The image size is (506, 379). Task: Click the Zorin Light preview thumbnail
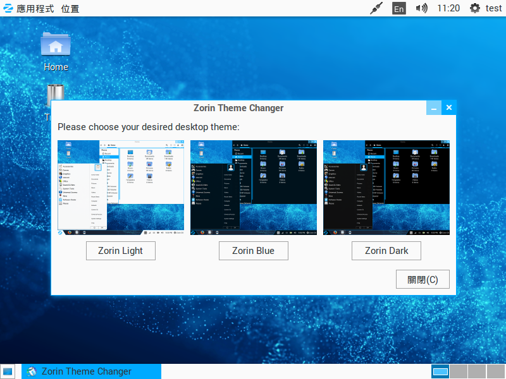point(121,188)
